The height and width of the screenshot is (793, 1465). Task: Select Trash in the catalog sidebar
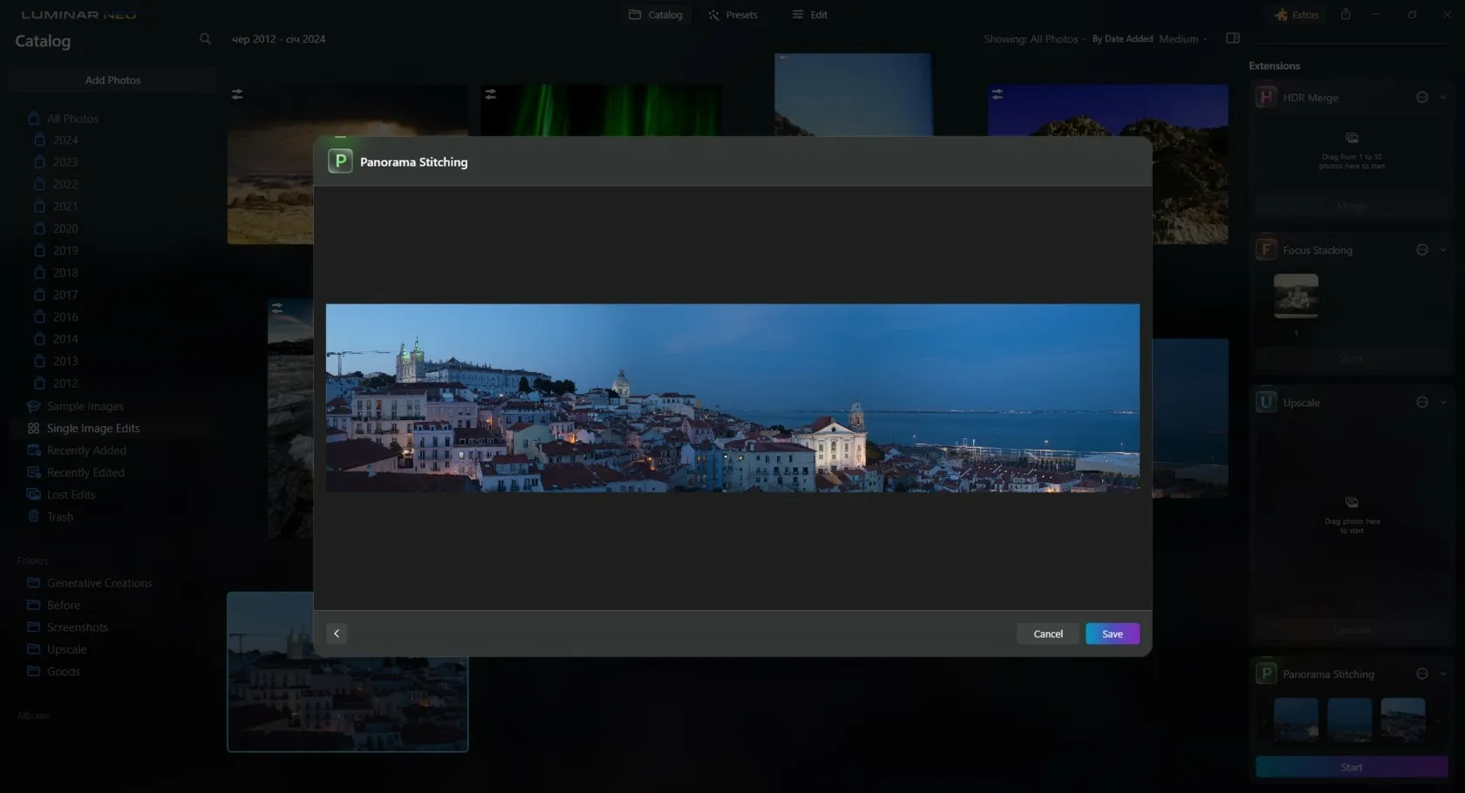click(x=59, y=517)
